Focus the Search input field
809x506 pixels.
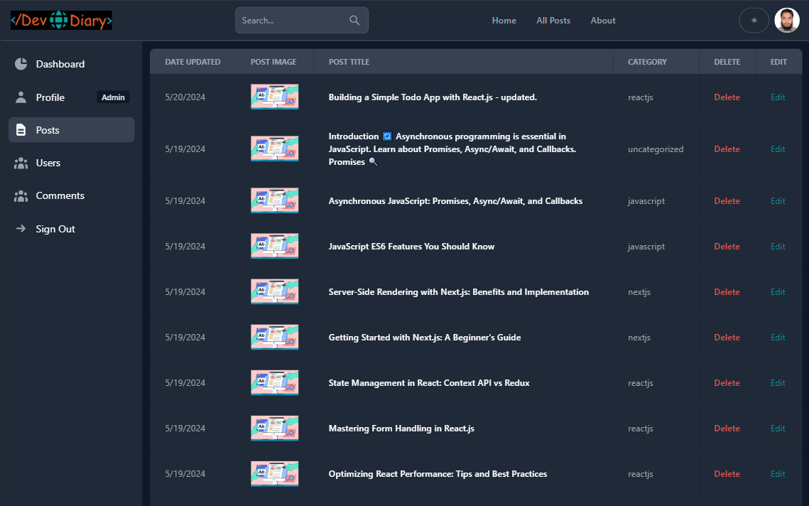[291, 21]
